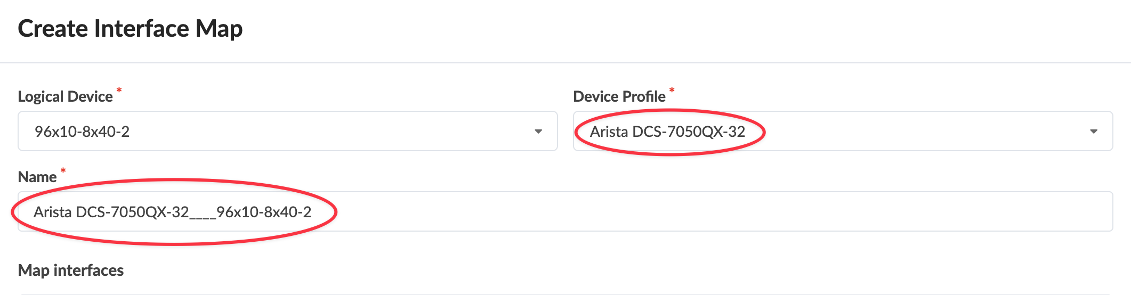Click the red asterisk beside Logical Device

[x=119, y=89]
